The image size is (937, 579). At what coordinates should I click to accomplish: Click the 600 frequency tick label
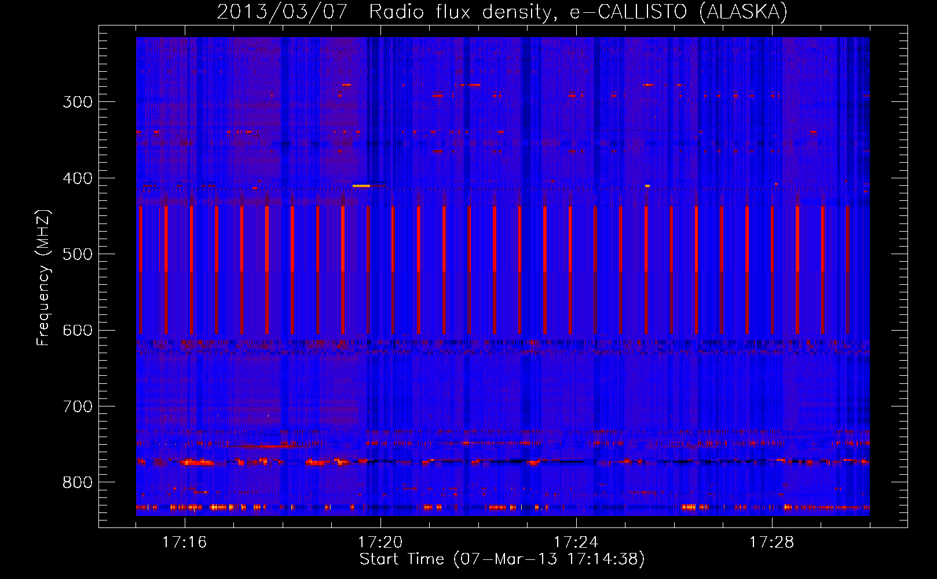78,331
